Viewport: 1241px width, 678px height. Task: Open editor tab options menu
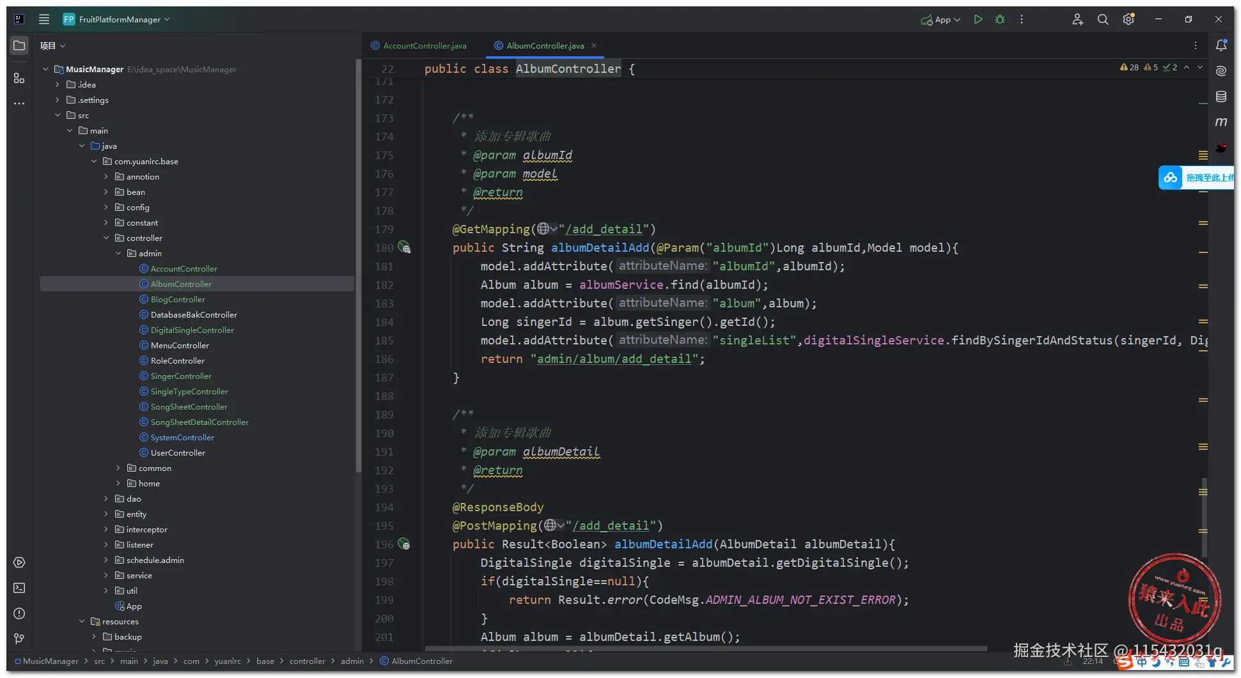point(1196,45)
